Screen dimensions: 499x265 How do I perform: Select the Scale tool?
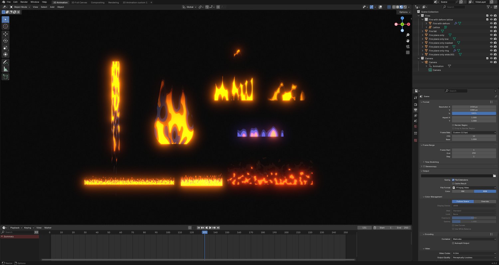pos(6,48)
